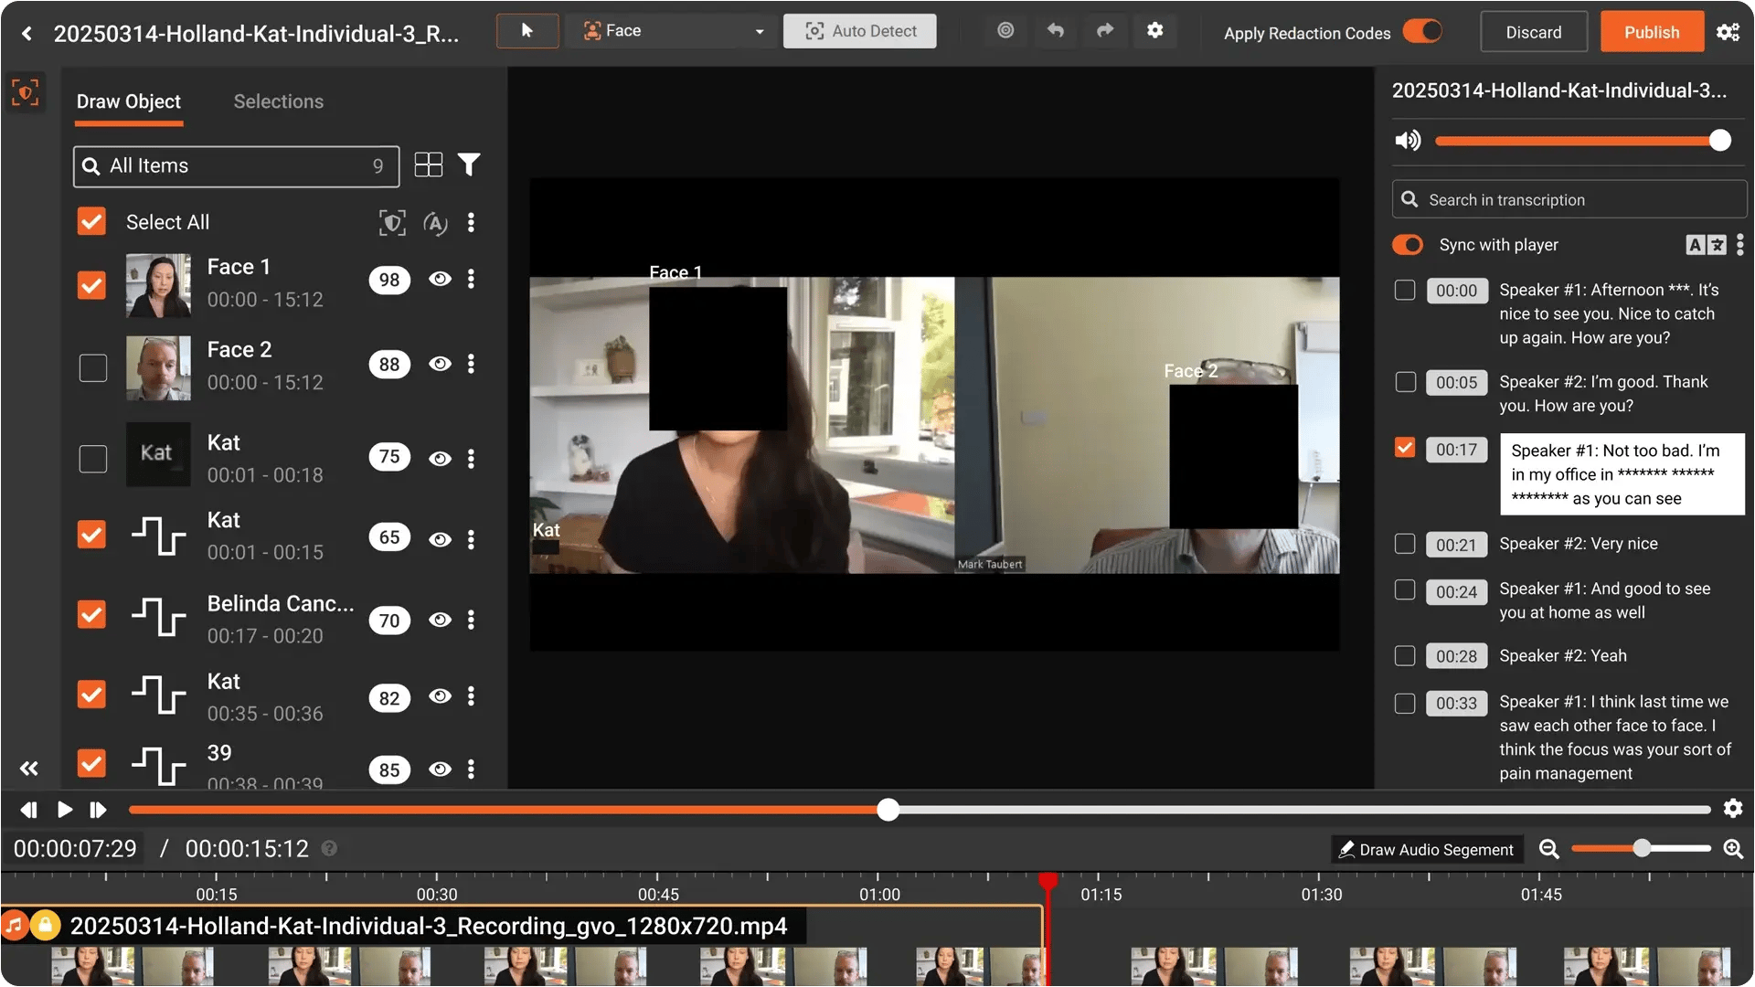Check the Face 2 checkbox
1755x987 pixels.
coord(92,367)
